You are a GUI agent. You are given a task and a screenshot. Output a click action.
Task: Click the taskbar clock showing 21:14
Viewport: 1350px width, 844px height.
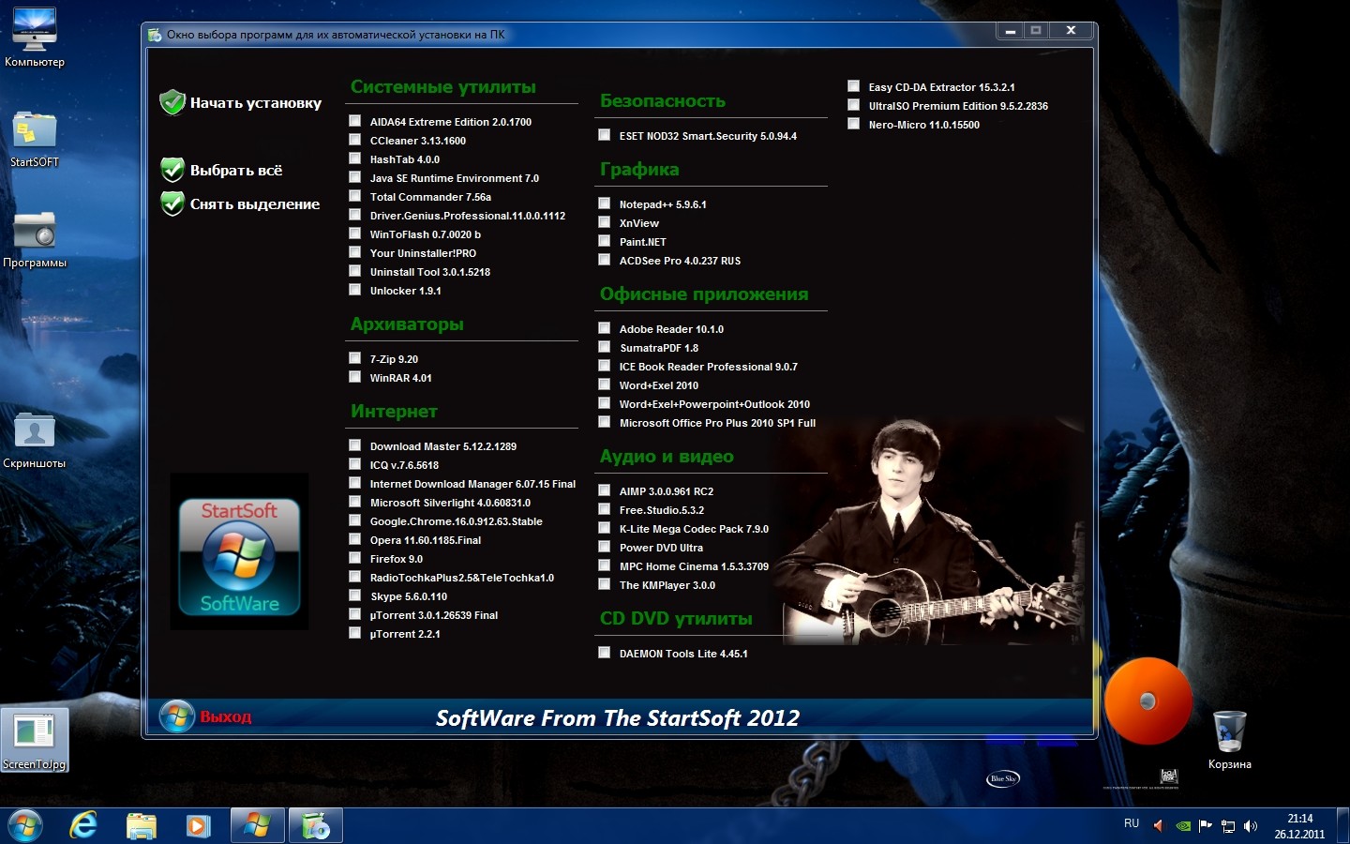coord(1299,826)
